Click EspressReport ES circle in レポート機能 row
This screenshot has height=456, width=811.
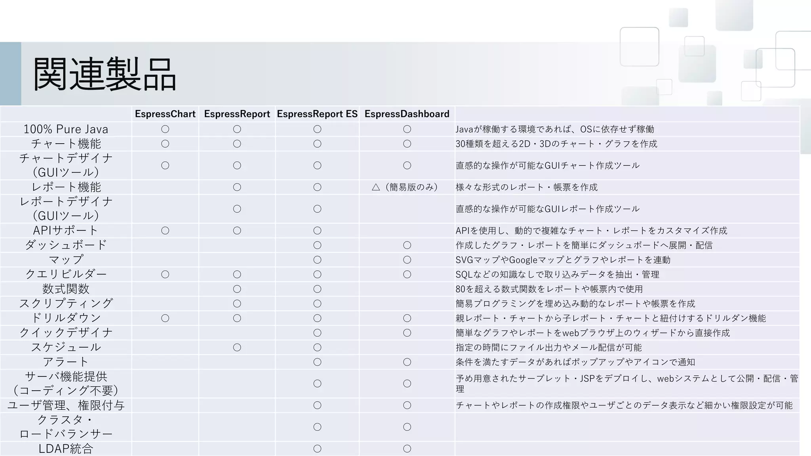pos(317,187)
